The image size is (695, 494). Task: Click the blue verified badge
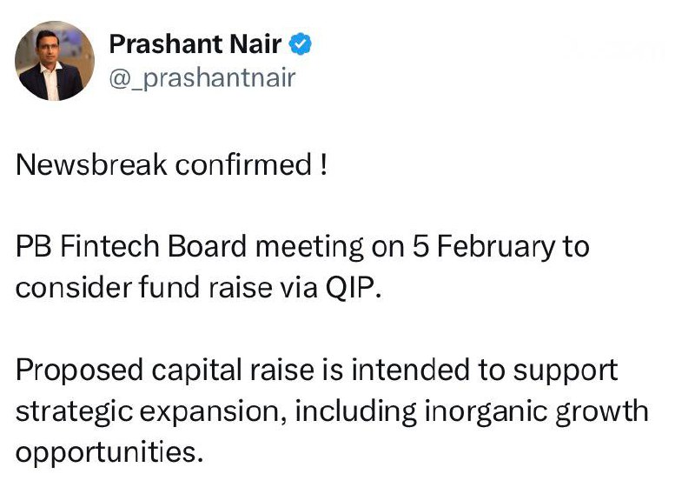click(x=301, y=44)
